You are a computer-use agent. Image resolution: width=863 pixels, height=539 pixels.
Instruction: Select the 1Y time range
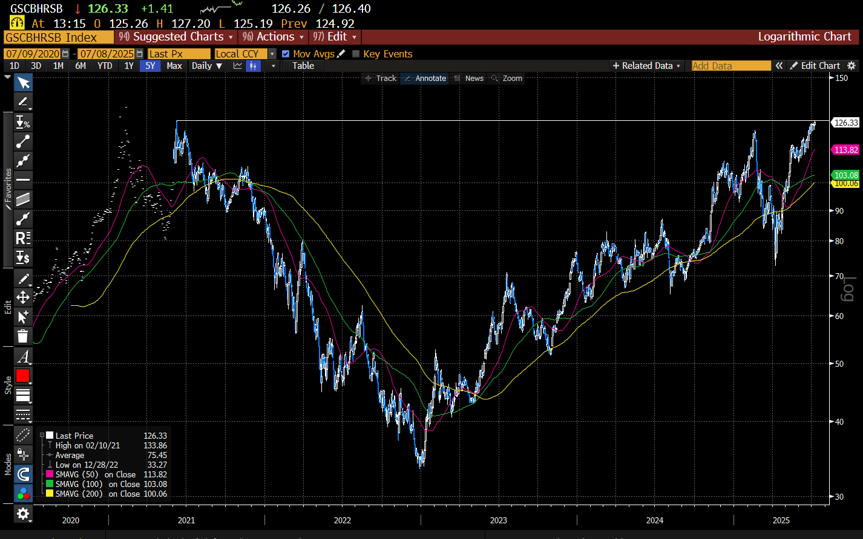coord(129,66)
